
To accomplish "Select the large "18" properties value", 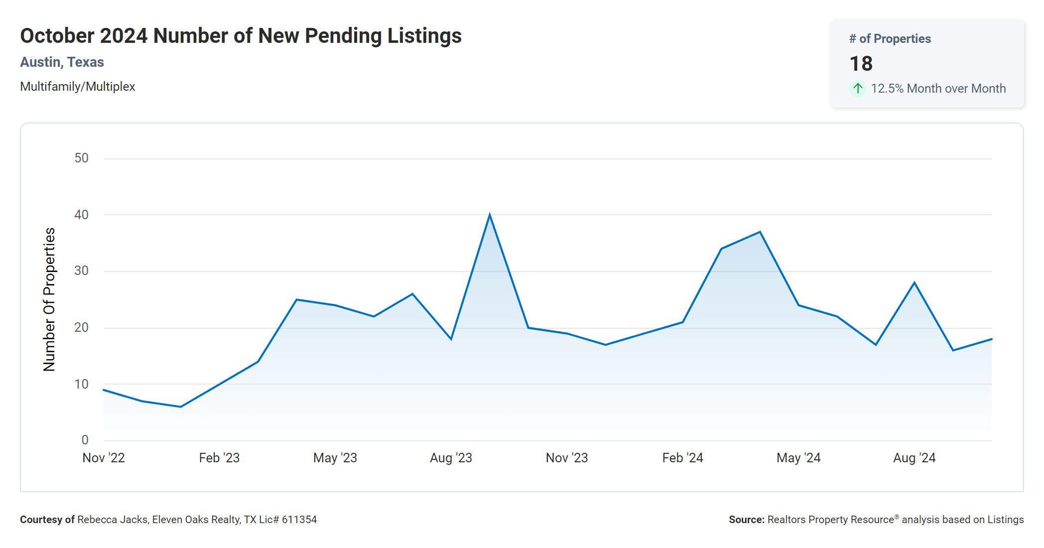I will [861, 64].
